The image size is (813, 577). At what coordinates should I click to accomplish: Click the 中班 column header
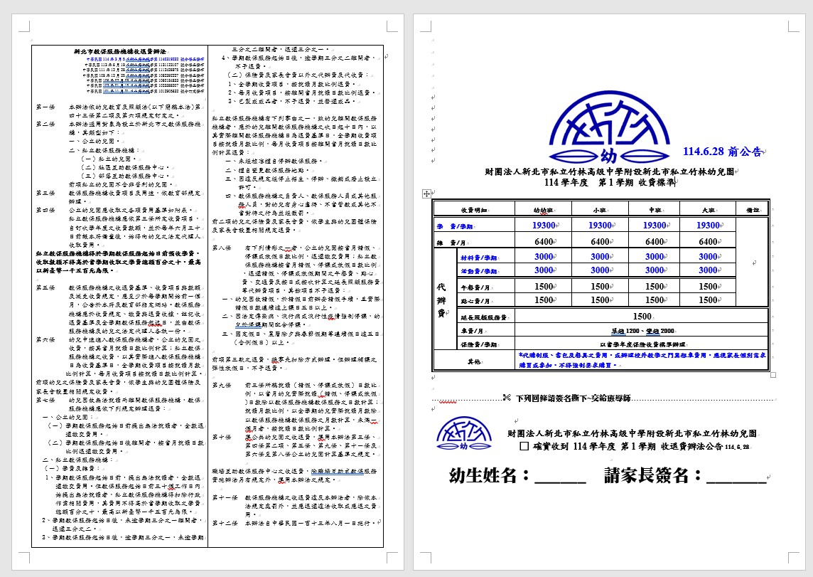655,210
